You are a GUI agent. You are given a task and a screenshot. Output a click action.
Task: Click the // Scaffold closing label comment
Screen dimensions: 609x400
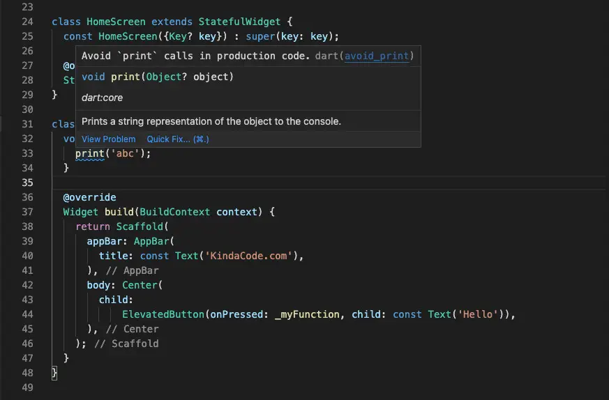[126, 344]
